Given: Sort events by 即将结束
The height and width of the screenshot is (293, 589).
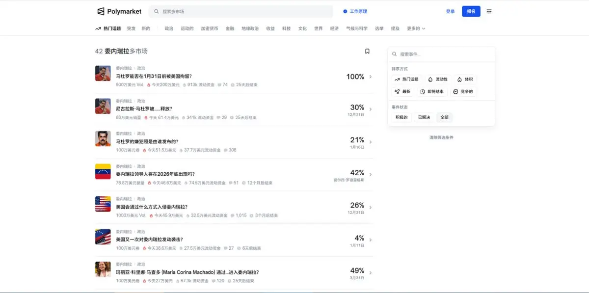Looking at the screenshot, I should 432,92.
